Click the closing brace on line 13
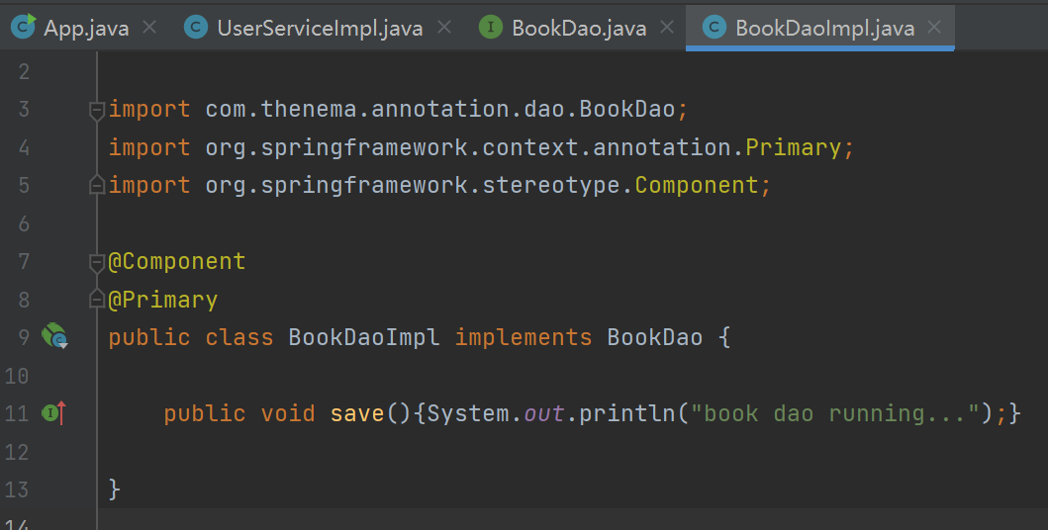1048x530 pixels. 114,489
